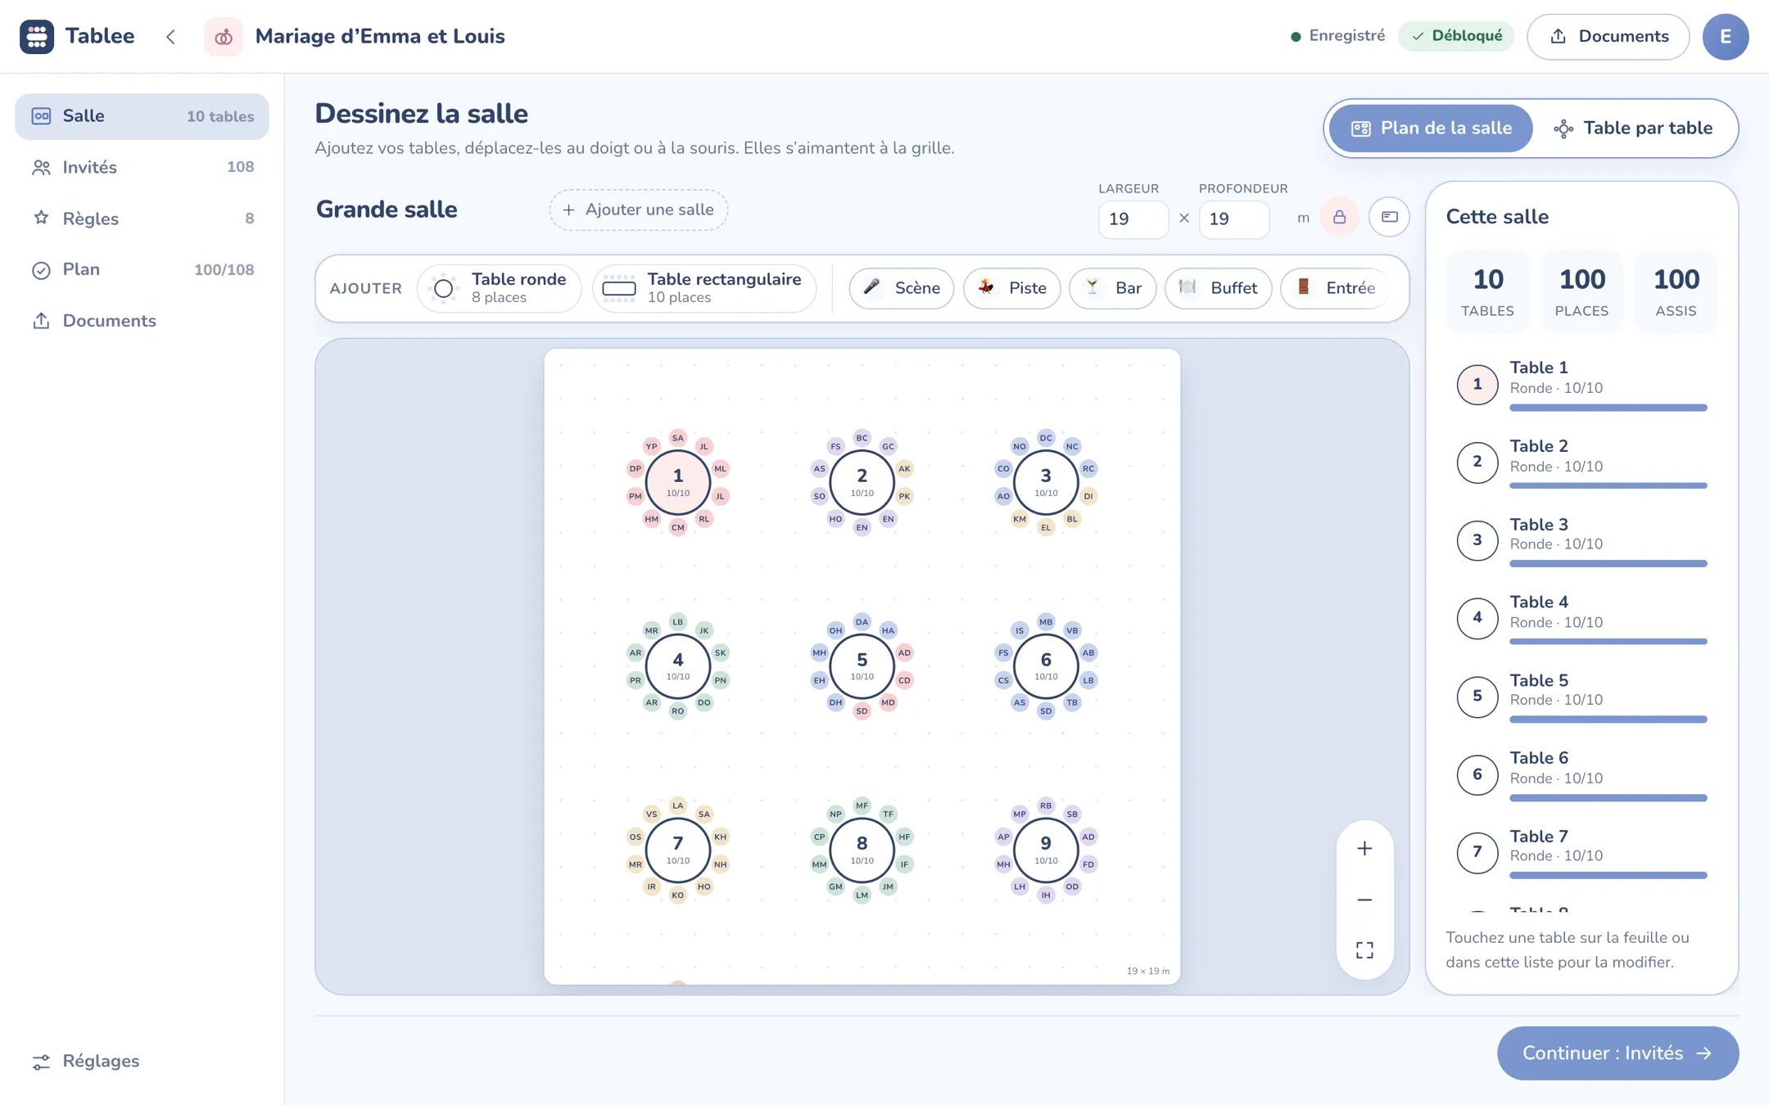
Task: Click guest SA seat at table 1
Action: tap(677, 438)
